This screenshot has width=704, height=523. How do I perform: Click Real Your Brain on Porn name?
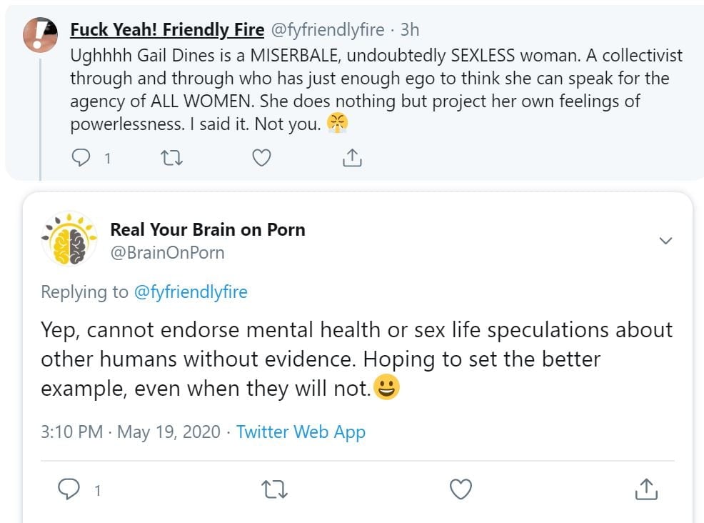coord(207,229)
